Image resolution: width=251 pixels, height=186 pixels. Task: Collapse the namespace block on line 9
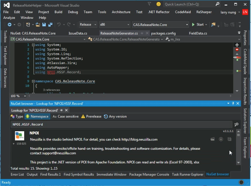(33, 81)
